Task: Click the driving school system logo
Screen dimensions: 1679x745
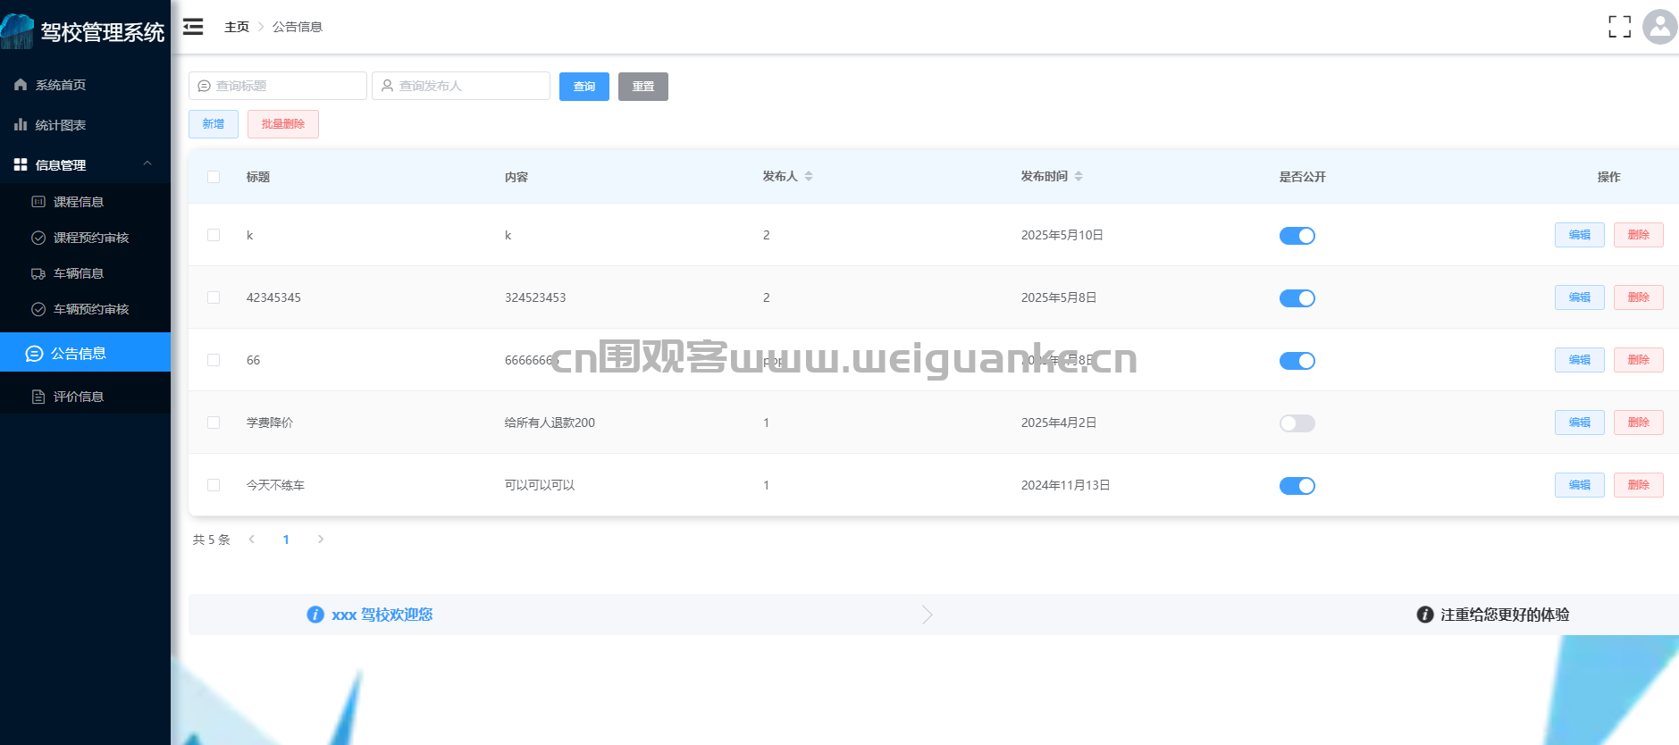Action: point(17,31)
